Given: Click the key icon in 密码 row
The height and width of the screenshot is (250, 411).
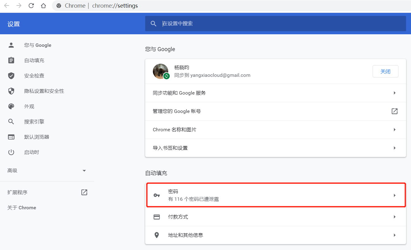Looking at the screenshot, I should pos(157,195).
